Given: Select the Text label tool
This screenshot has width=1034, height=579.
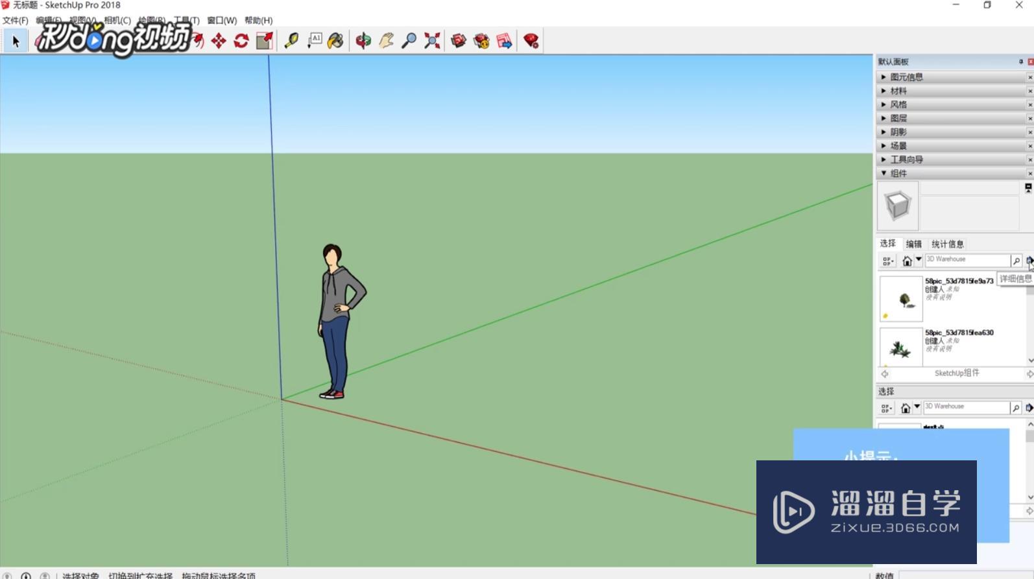Looking at the screenshot, I should [315, 41].
